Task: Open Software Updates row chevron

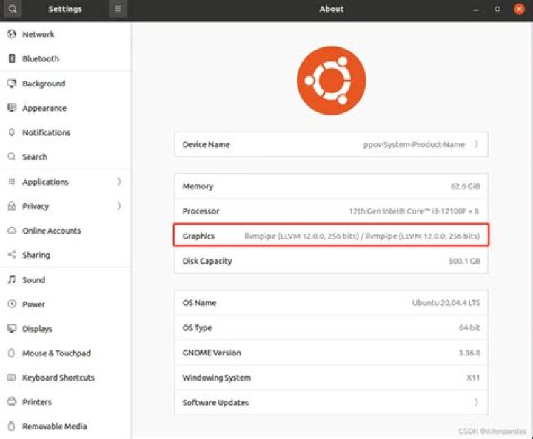Action: [x=476, y=402]
